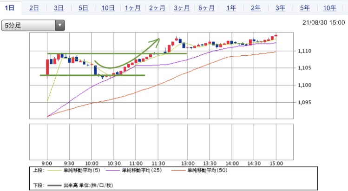This screenshot has width=348, height=191.
Task: Show the 1ヶ月 chart period
Action: [133, 8]
